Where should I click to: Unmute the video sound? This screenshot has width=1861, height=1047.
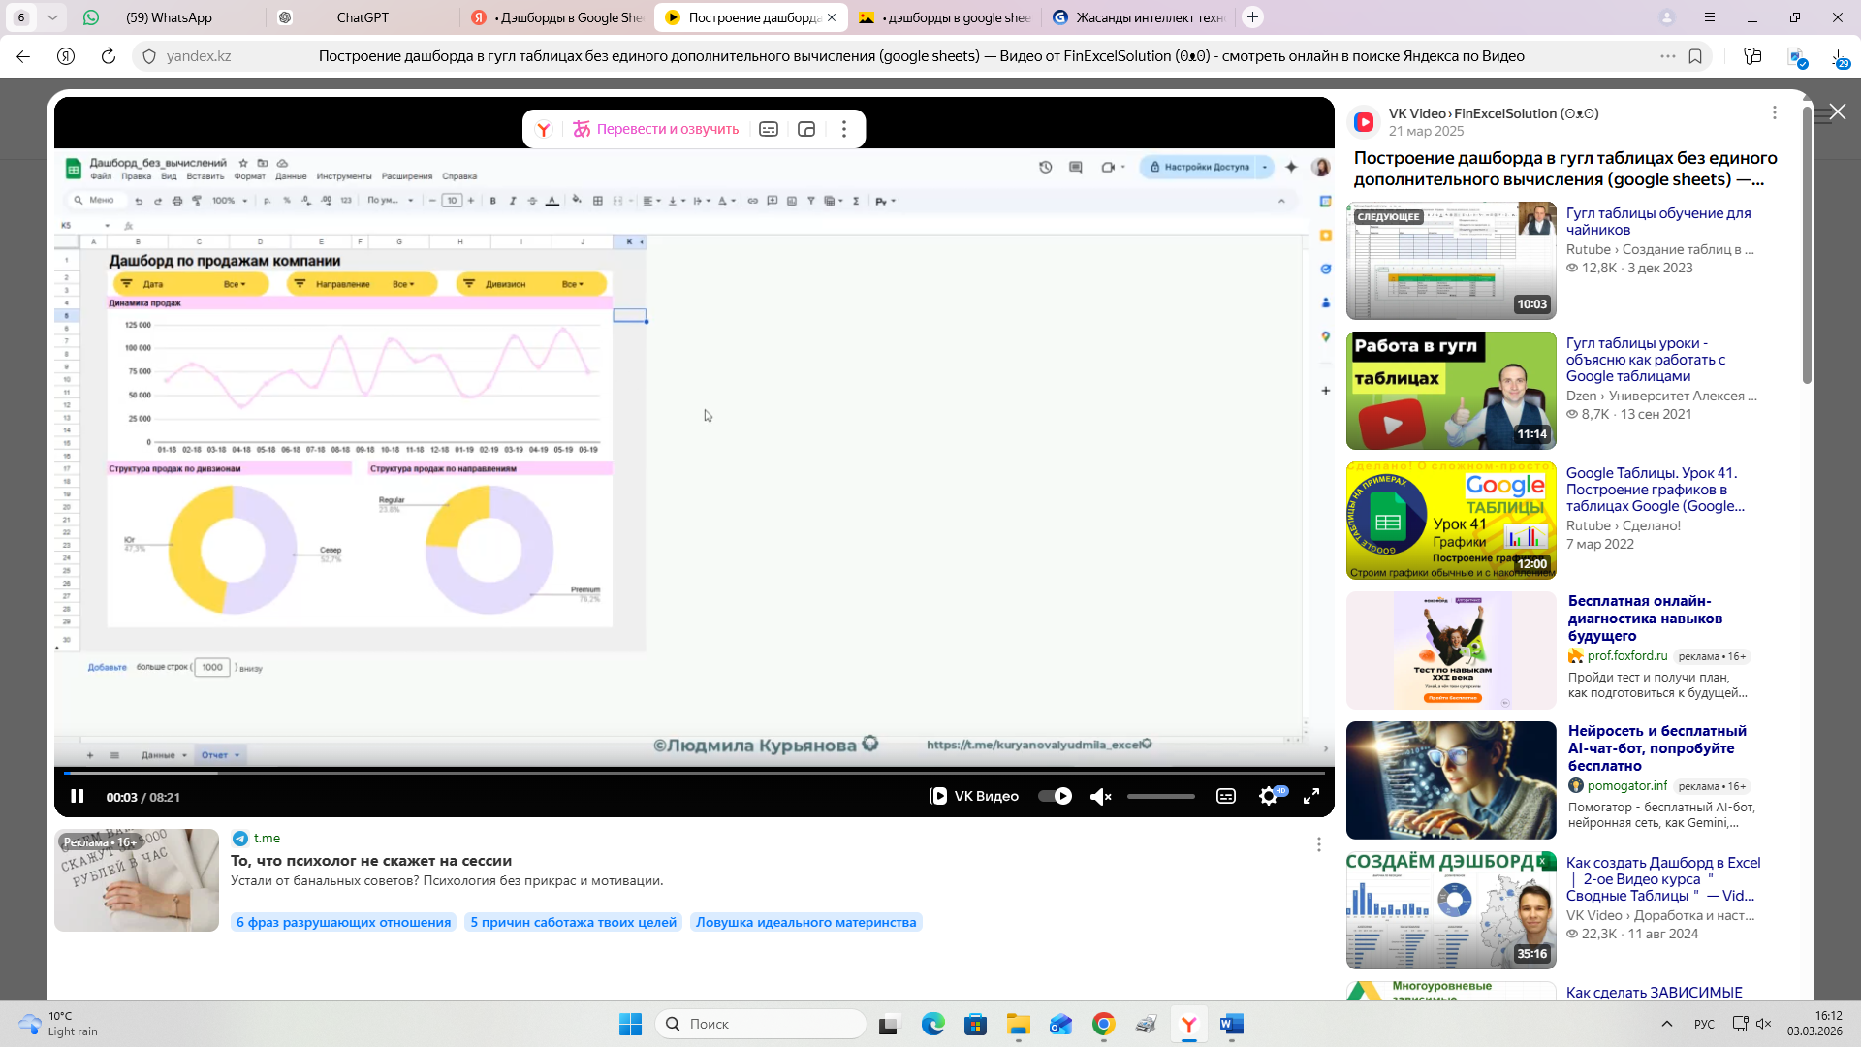(1100, 797)
